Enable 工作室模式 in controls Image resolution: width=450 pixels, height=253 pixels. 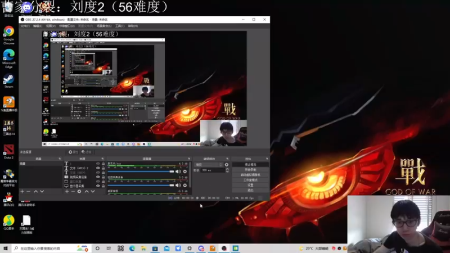click(x=250, y=180)
